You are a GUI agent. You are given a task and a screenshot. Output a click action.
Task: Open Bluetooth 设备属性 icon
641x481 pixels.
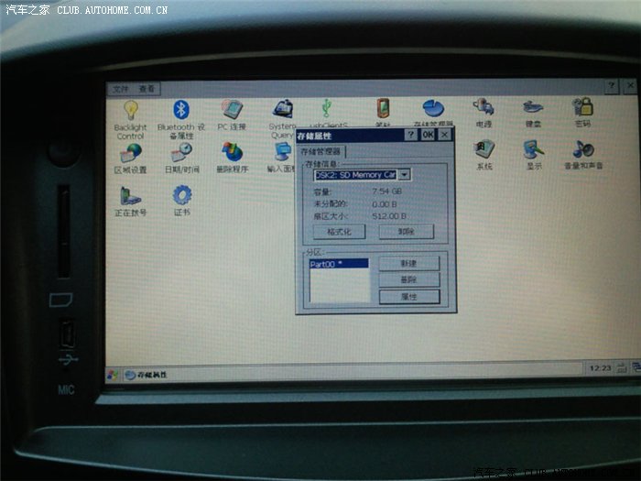(x=181, y=111)
